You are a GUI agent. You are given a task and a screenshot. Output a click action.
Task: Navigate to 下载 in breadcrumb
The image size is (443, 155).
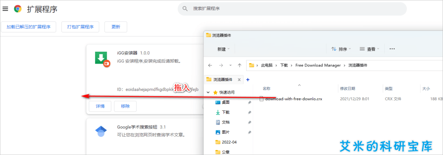click(x=284, y=65)
